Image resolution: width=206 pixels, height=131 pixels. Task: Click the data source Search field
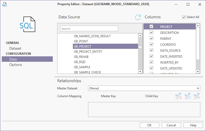point(89,29)
